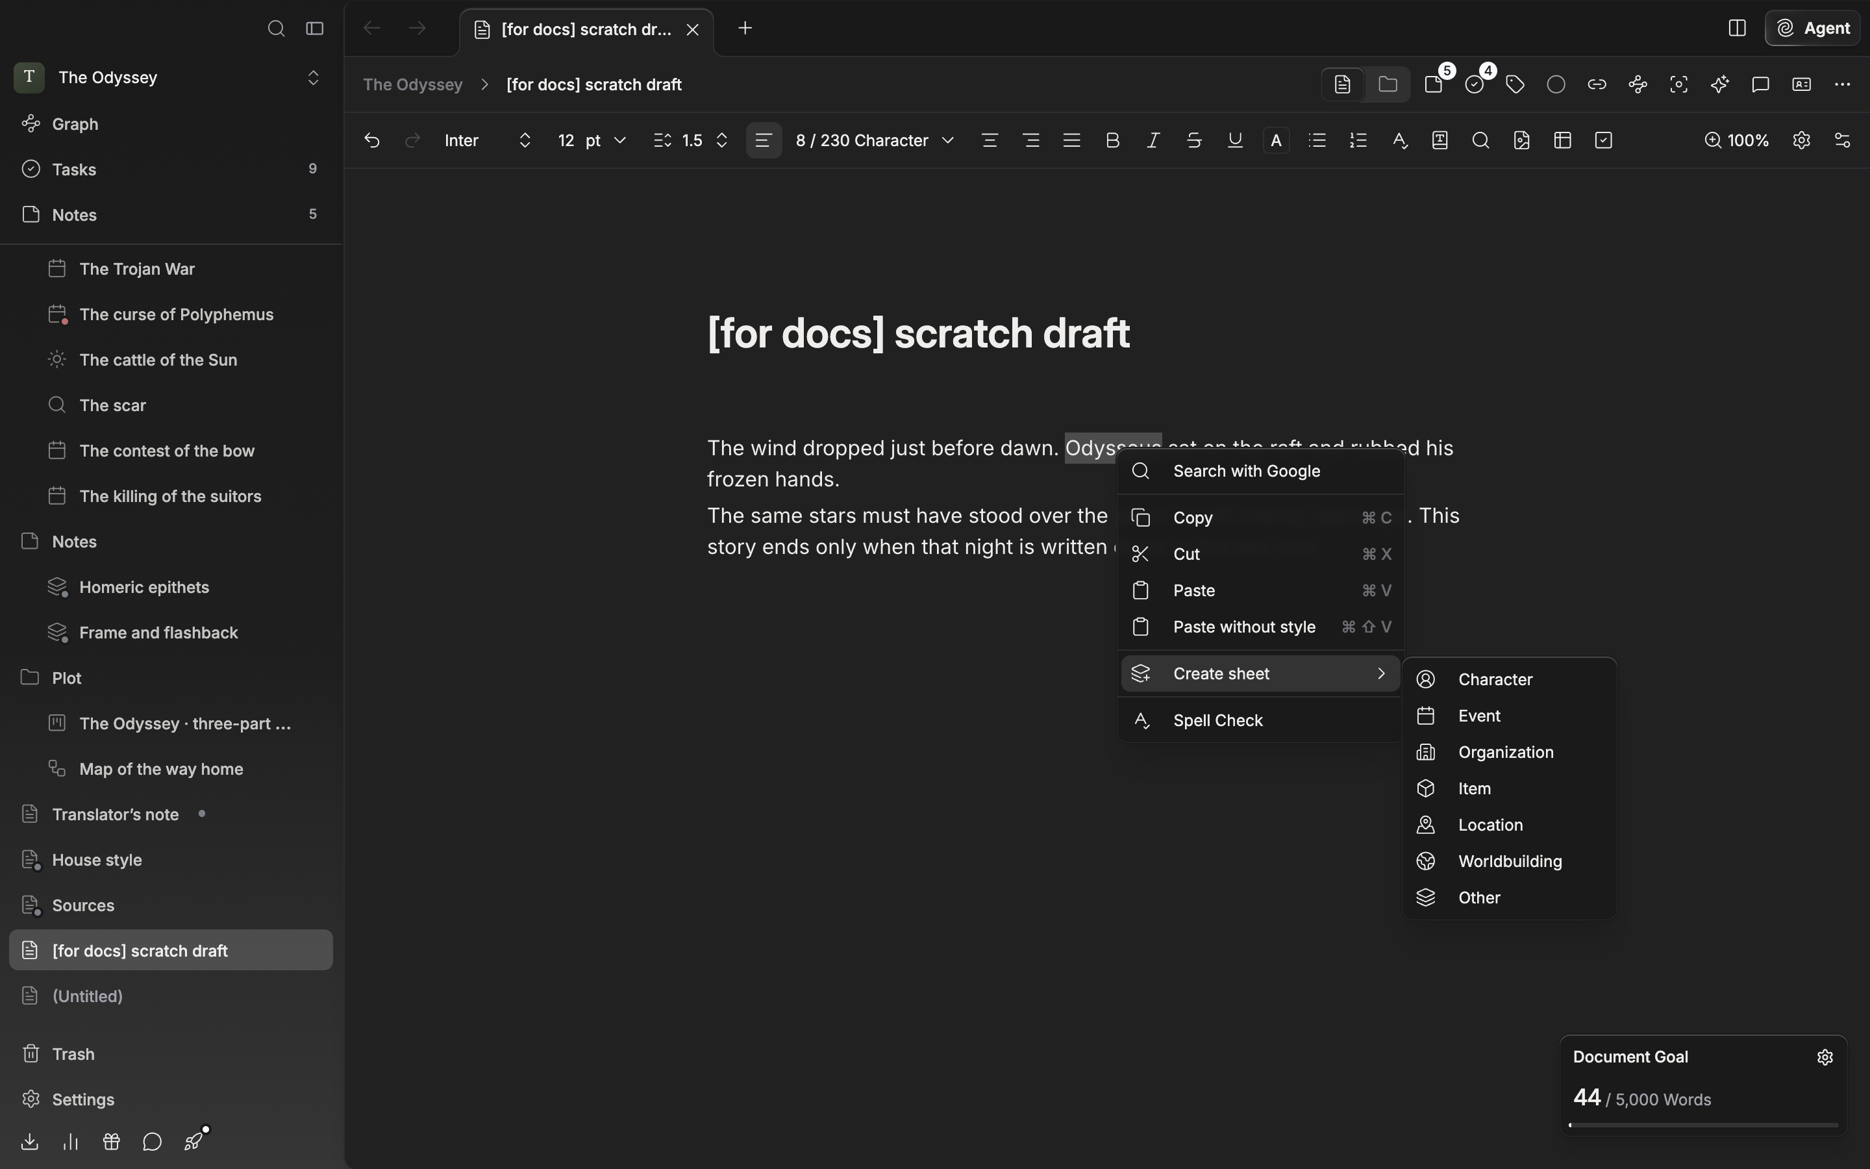Toggle underline formatting
The width and height of the screenshot is (1870, 1169).
point(1236,141)
